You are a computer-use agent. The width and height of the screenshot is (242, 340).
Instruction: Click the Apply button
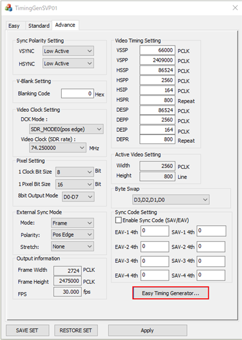pyautogui.click(x=148, y=330)
